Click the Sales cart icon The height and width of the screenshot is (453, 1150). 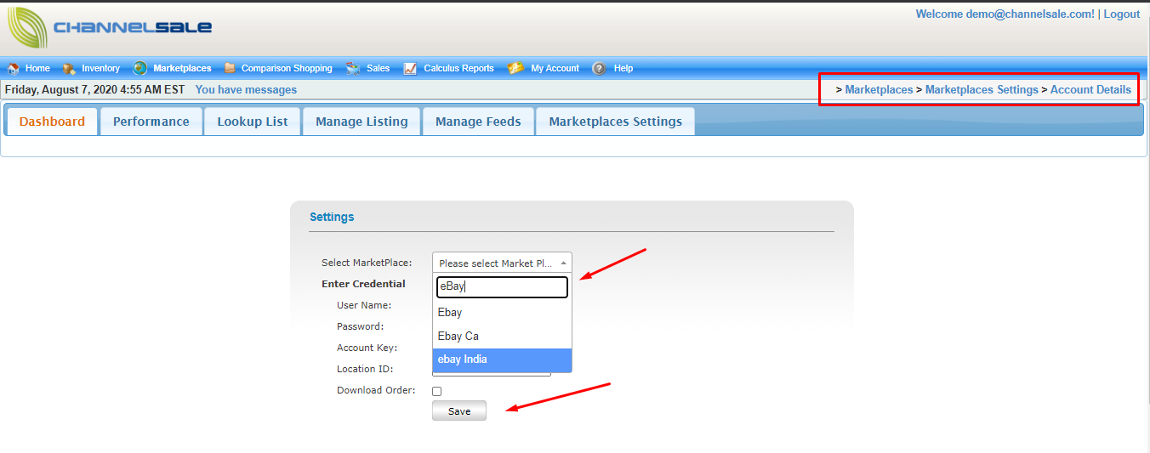[352, 69]
